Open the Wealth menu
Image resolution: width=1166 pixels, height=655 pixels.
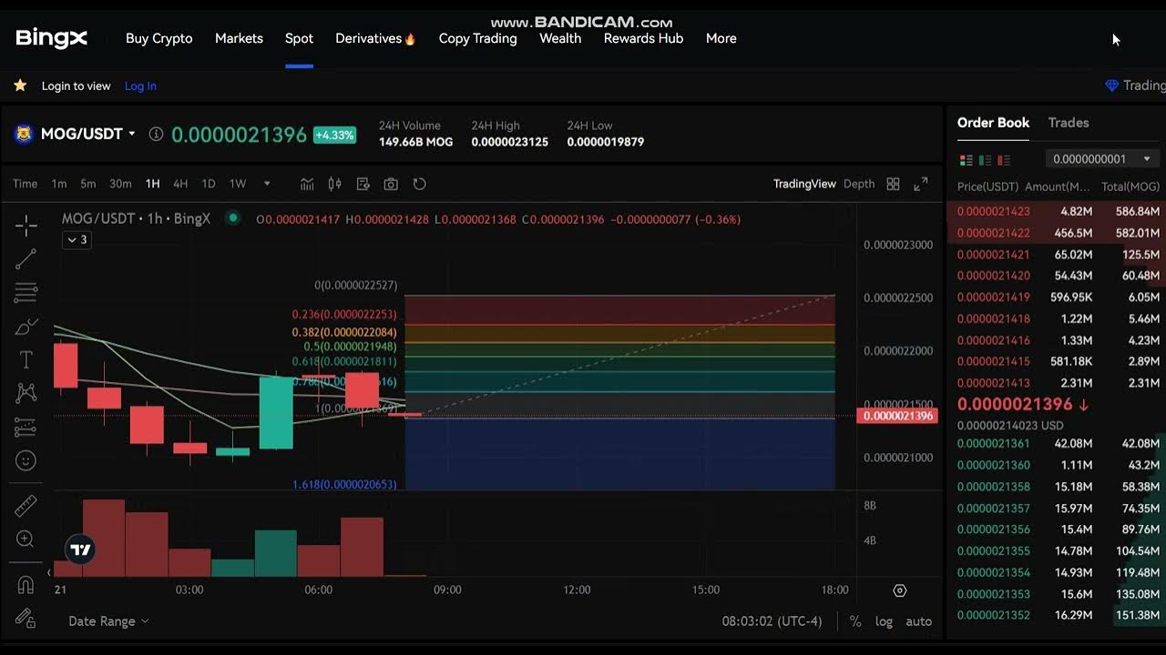(560, 38)
